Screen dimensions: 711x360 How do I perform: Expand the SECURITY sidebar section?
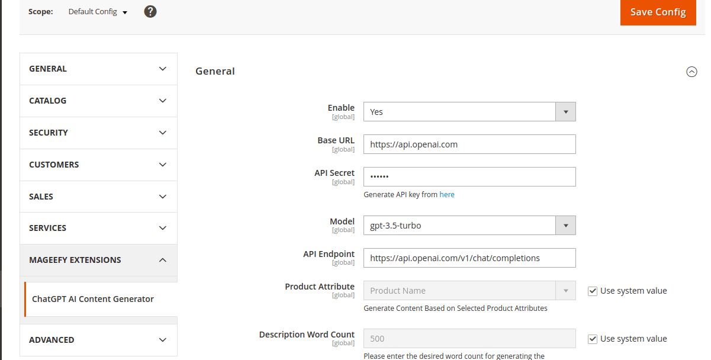98,133
